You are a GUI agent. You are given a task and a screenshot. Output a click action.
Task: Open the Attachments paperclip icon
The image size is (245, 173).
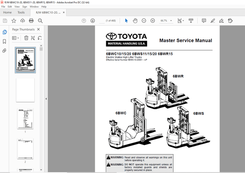(4, 51)
